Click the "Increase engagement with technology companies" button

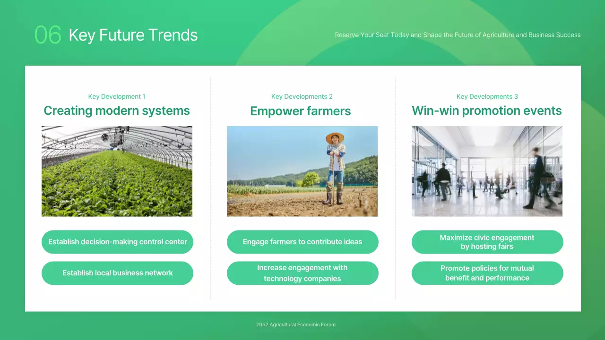coord(302,273)
